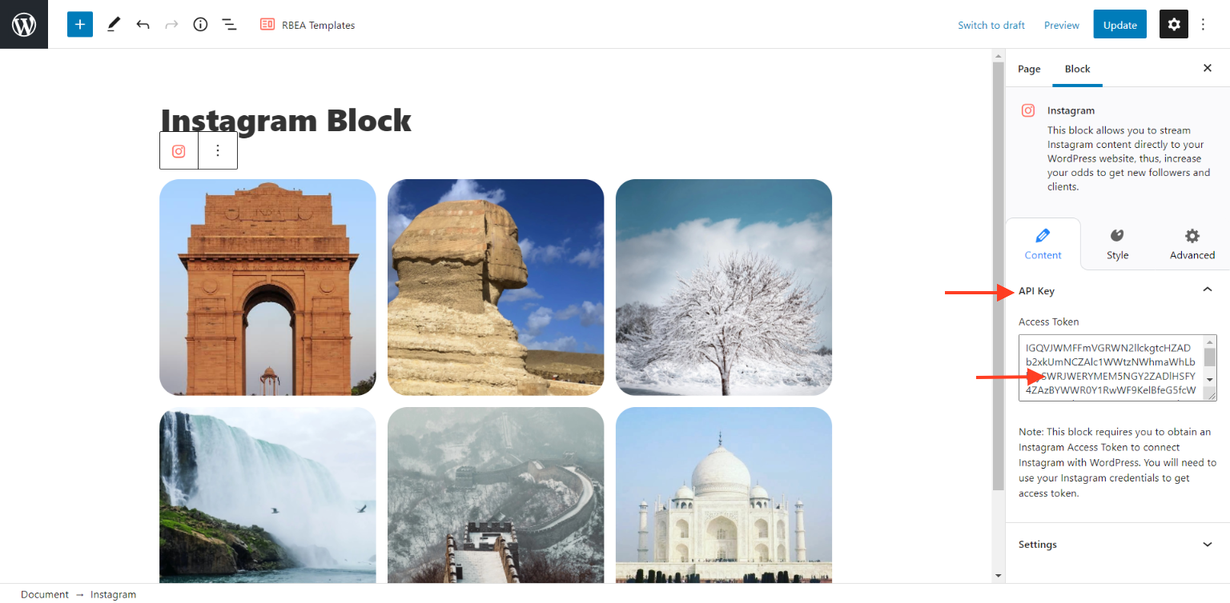Viewport: 1230px width, 603px height.
Task: Click the Update button
Action: click(1119, 25)
